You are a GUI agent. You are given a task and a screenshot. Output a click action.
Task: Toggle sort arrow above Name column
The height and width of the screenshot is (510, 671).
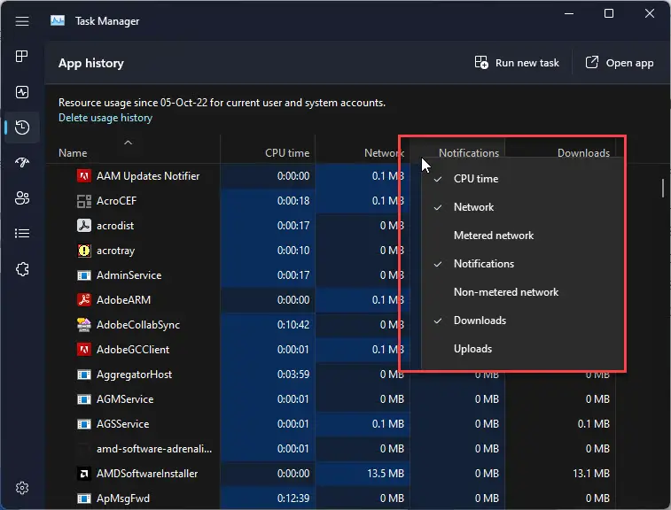click(128, 143)
